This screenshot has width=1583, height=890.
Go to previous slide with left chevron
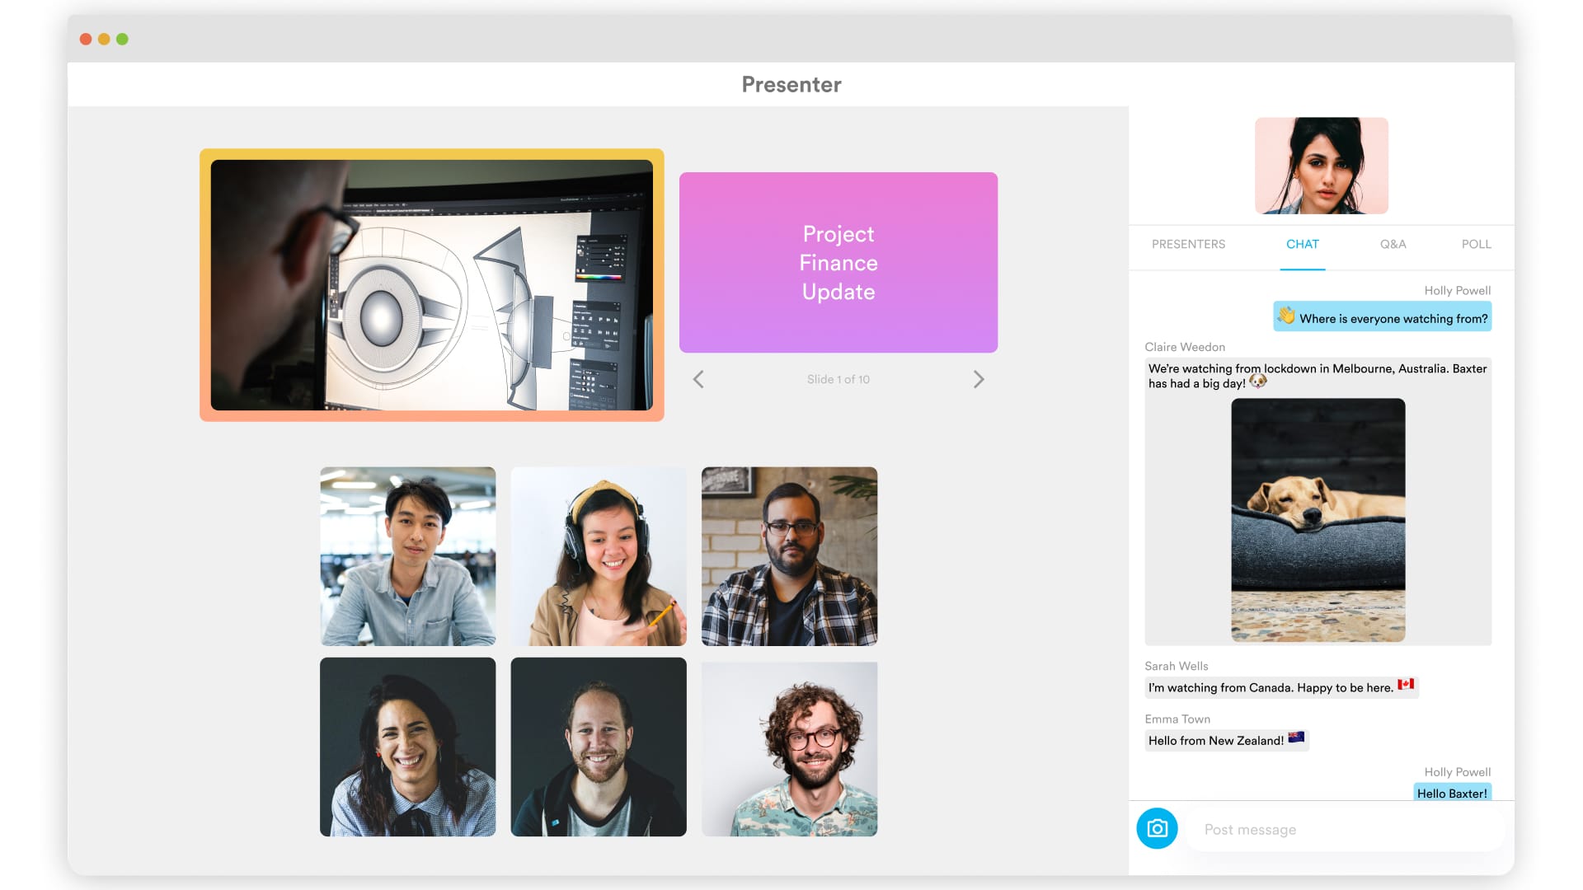[x=698, y=379]
